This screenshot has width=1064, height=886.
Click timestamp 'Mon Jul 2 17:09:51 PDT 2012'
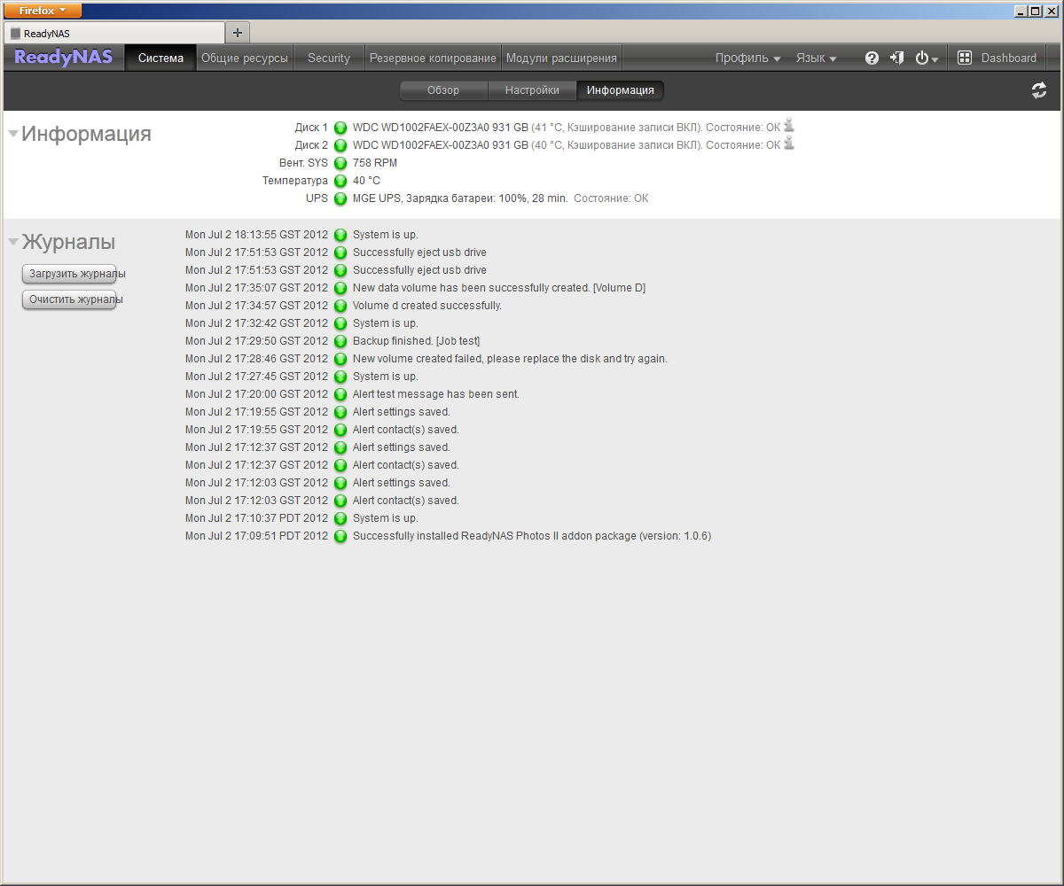[256, 536]
